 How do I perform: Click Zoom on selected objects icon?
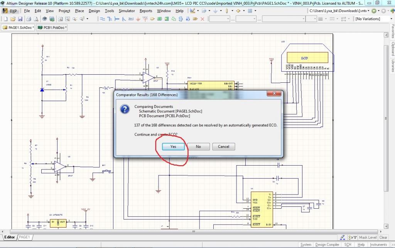75,19
